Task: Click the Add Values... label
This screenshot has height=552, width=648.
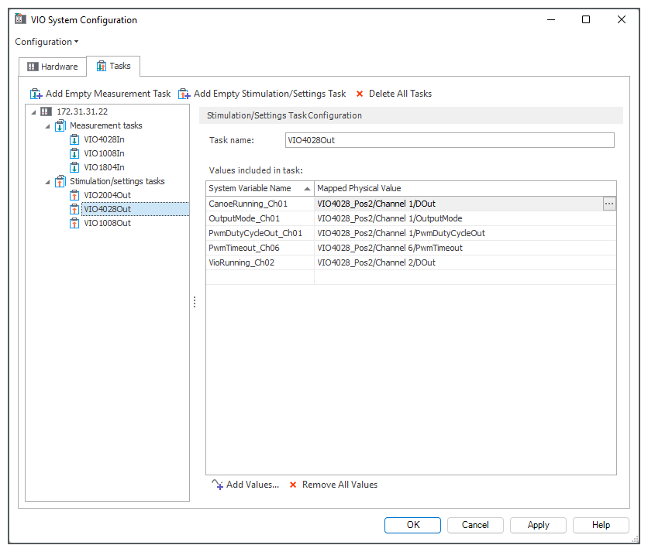Action: (253, 485)
